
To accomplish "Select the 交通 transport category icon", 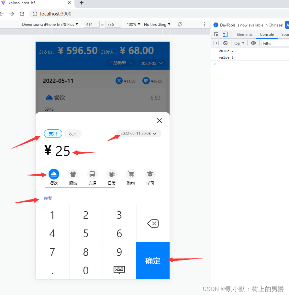I will (x=92, y=174).
